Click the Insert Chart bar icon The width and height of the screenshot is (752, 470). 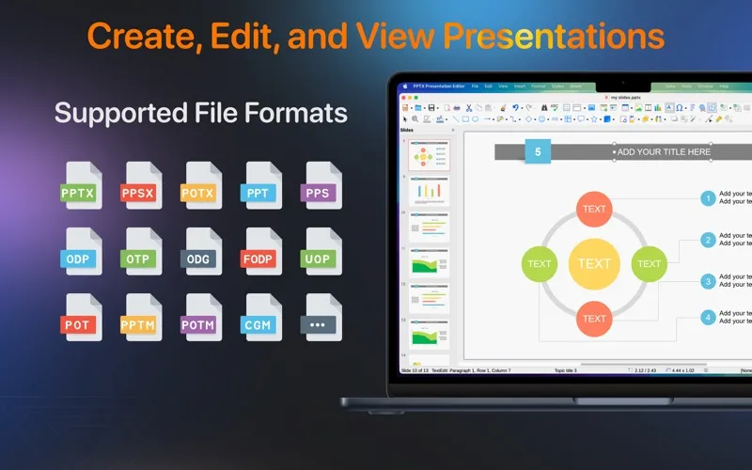657,108
